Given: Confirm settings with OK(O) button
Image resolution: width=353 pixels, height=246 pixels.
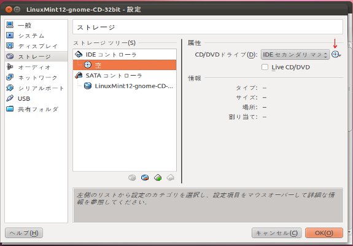Looking at the screenshot, I should [x=324, y=233].
